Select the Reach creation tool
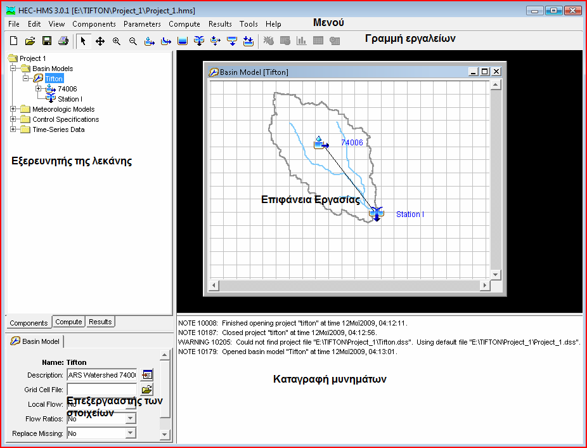 [x=166, y=41]
